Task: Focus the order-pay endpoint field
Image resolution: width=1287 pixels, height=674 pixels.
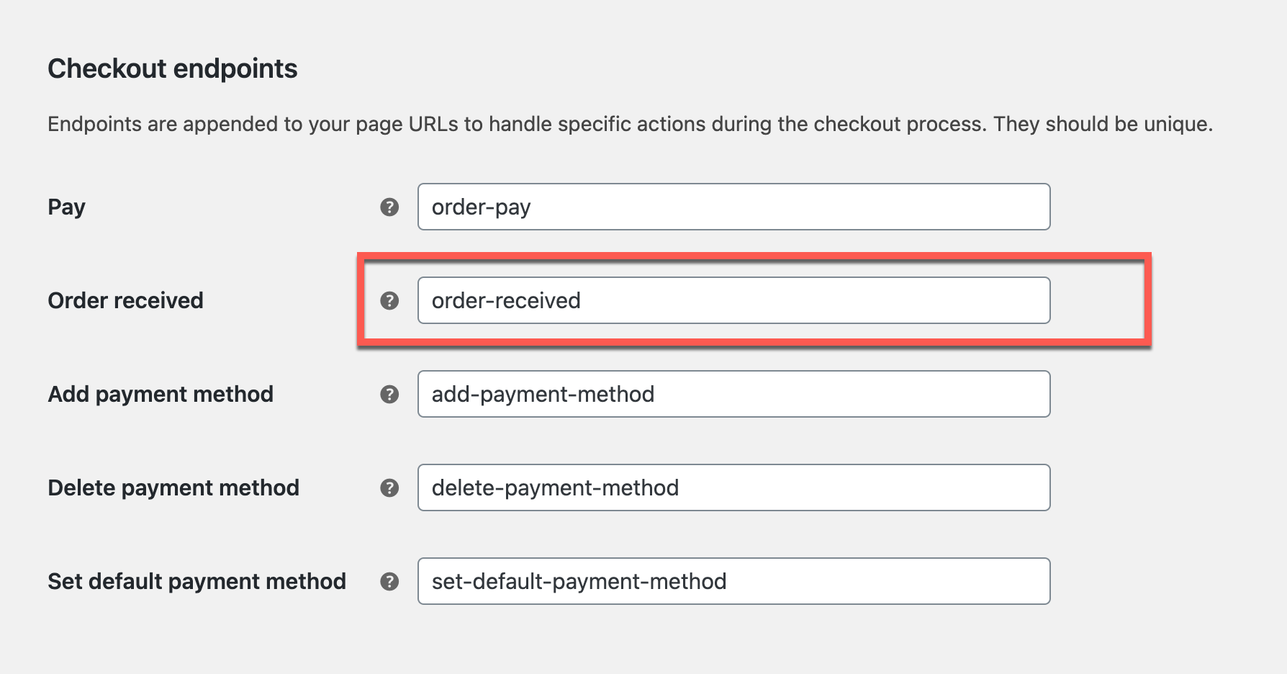Action: click(x=733, y=207)
